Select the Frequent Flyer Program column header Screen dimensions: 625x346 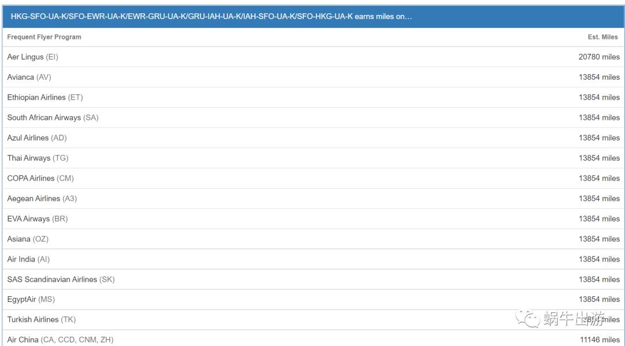[44, 37]
